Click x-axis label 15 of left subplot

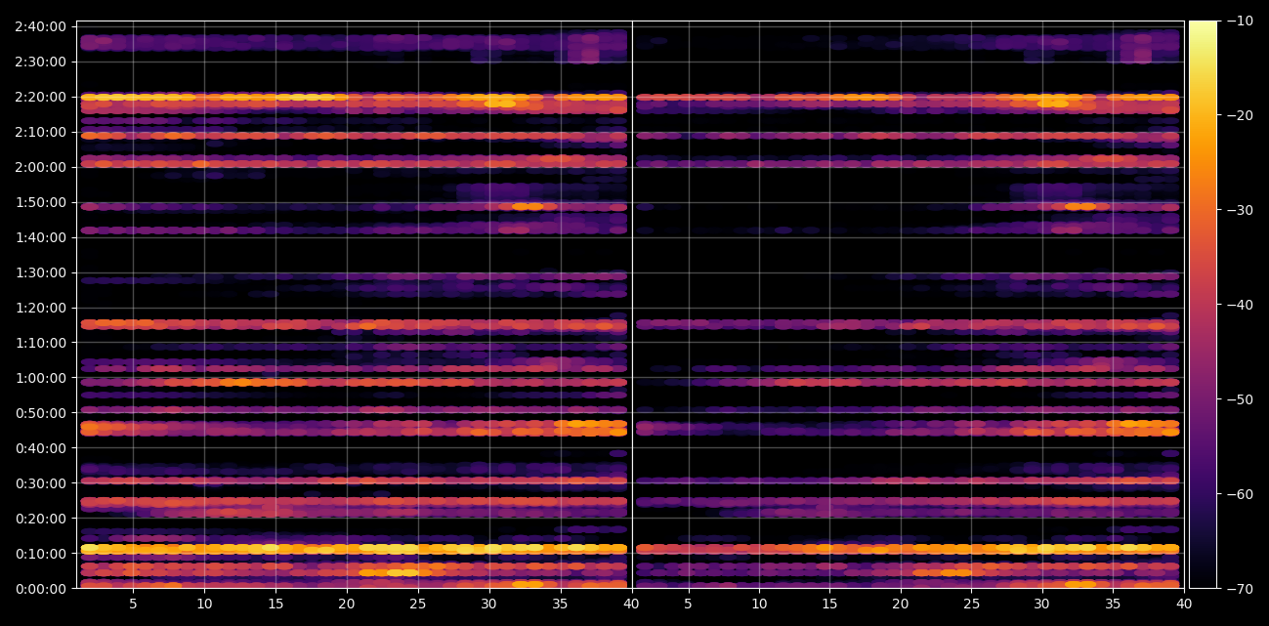275,605
